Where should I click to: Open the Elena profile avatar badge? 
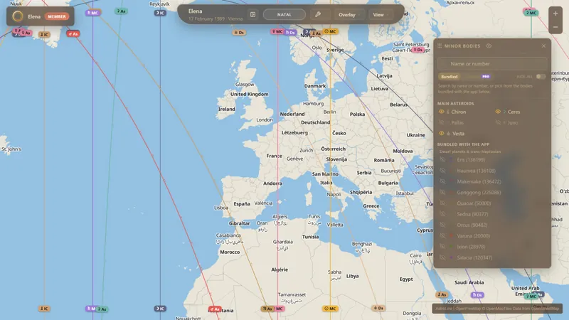pos(17,16)
